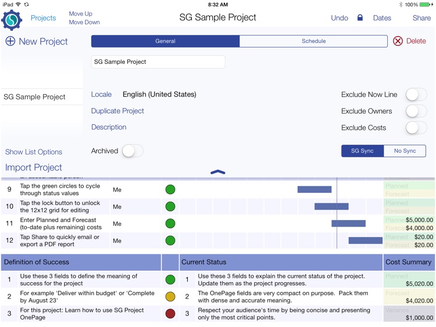Select No Sync option
436x327 pixels.
pyautogui.click(x=405, y=151)
